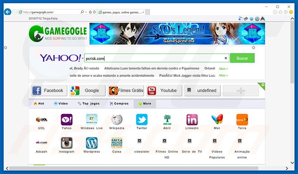The width and height of the screenshot is (298, 174).
Task: Click the address bar search magnifier icon
Action: tap(82, 12)
